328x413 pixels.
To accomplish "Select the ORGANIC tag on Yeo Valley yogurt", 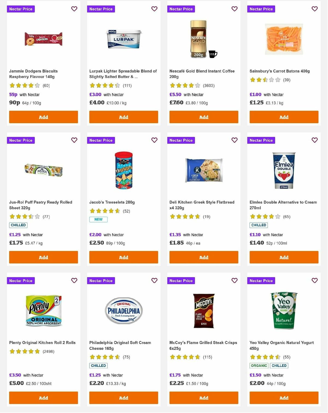I will (259, 365).
